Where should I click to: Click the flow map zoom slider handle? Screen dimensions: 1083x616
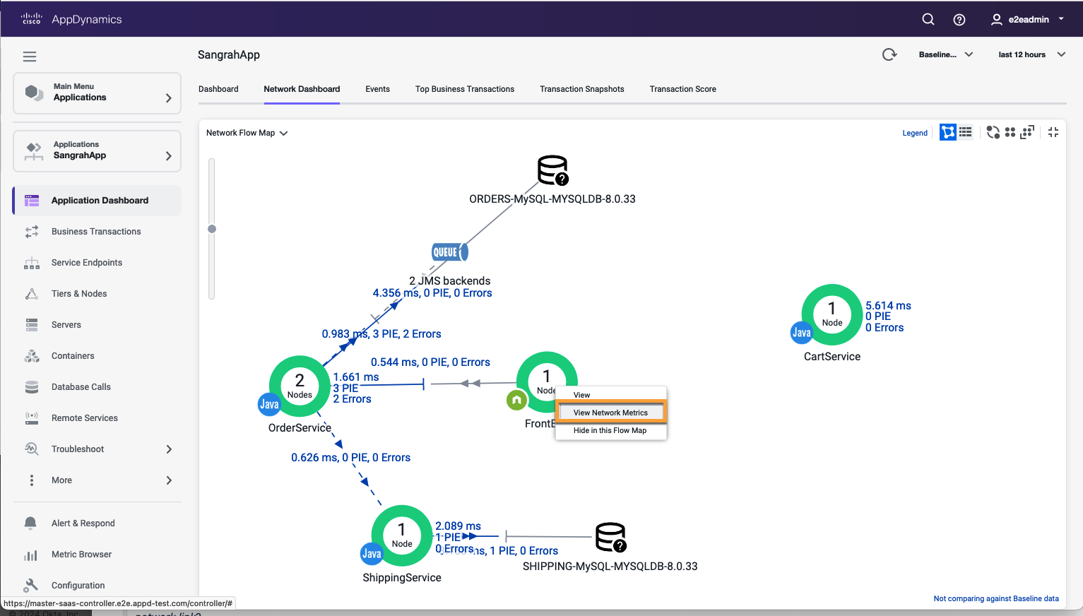(x=212, y=229)
